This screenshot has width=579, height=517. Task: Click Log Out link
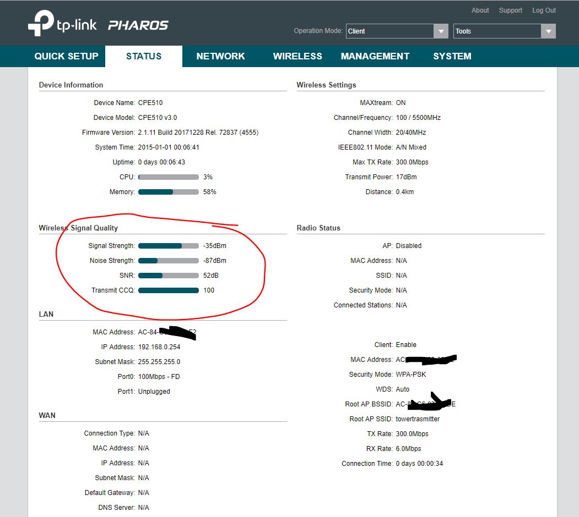tap(544, 10)
